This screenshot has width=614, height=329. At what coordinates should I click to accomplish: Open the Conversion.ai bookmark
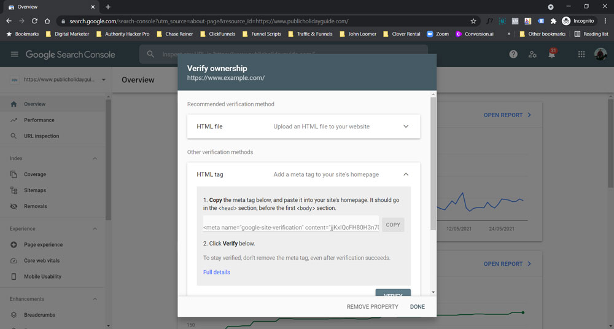[x=475, y=34]
